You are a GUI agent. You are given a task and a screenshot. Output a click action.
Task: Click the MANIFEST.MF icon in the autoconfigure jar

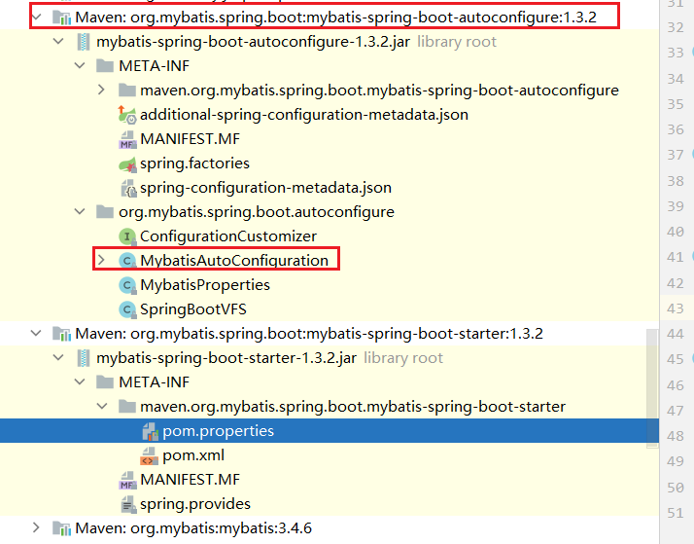point(127,139)
